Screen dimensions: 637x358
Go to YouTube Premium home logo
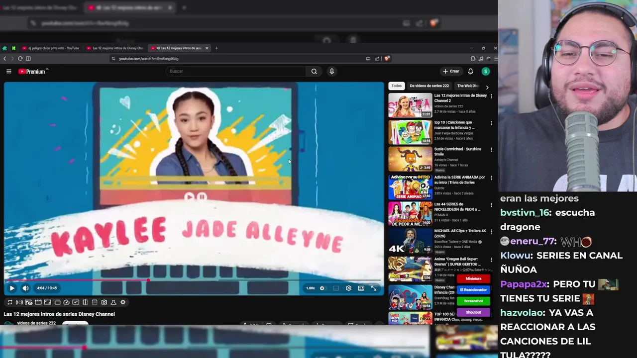pos(33,72)
